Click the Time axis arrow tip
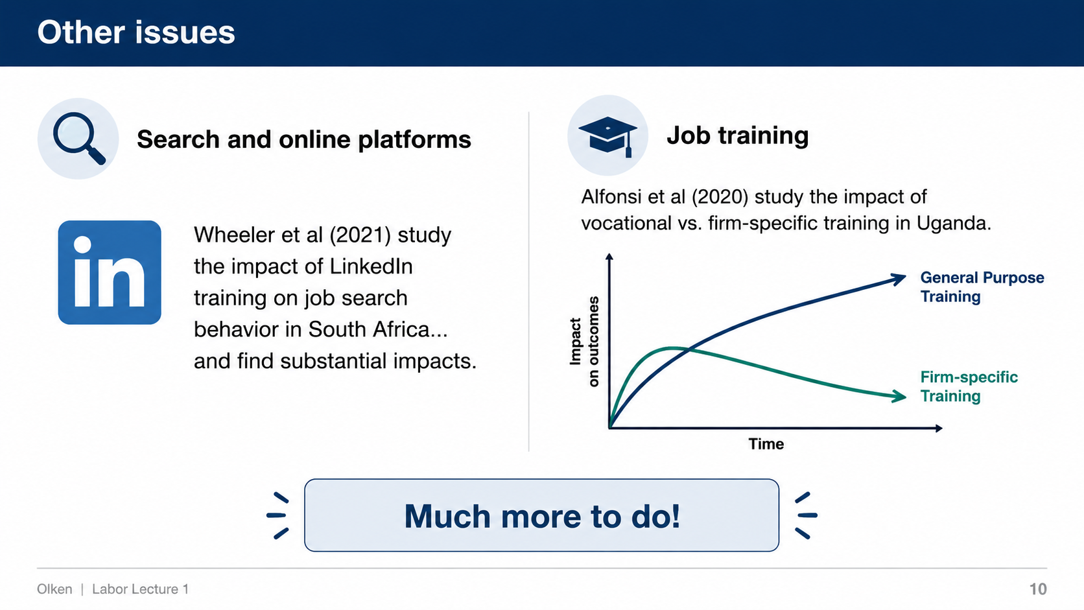Screen dimensions: 1084x610 tap(938, 428)
